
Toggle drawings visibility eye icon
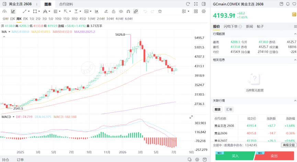(x=121, y=12)
